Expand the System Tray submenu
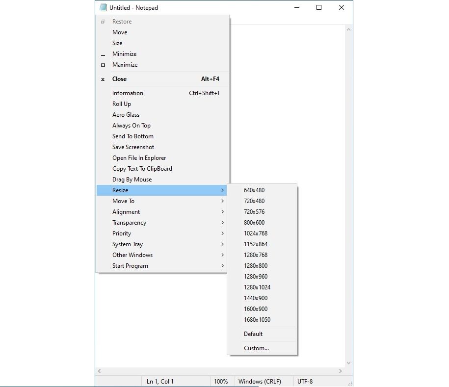Viewport: 449px width, 387px height. pos(162,244)
